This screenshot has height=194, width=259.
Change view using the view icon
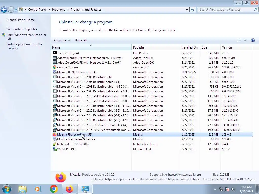click(239, 40)
